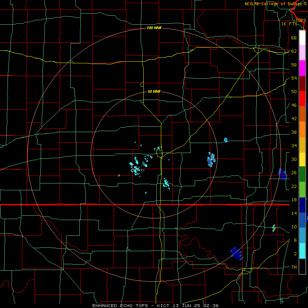The width and height of the screenshot is (308, 308).
Task: Click the medium blue 14 kft legend swatch
Action: tap(302, 220)
